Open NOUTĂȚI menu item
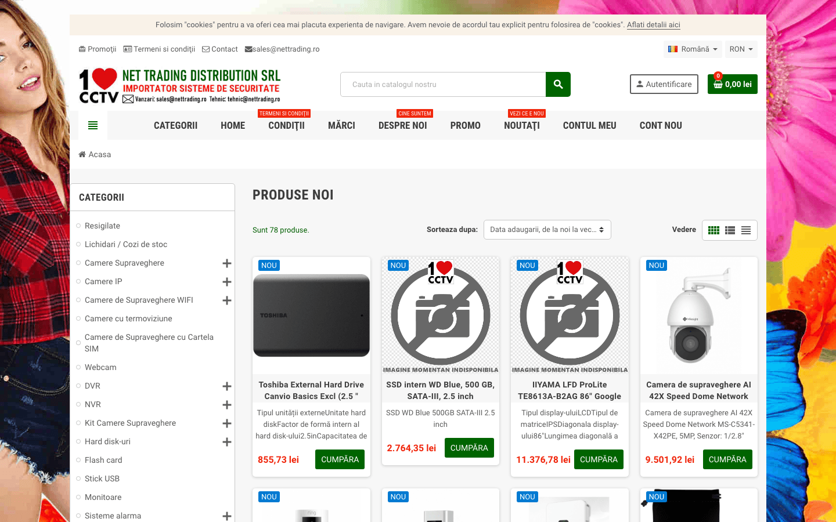The image size is (836, 522). [x=522, y=125]
